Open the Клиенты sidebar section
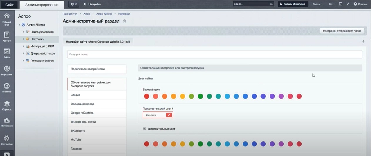This screenshot has height=156, width=371. coord(7,88)
